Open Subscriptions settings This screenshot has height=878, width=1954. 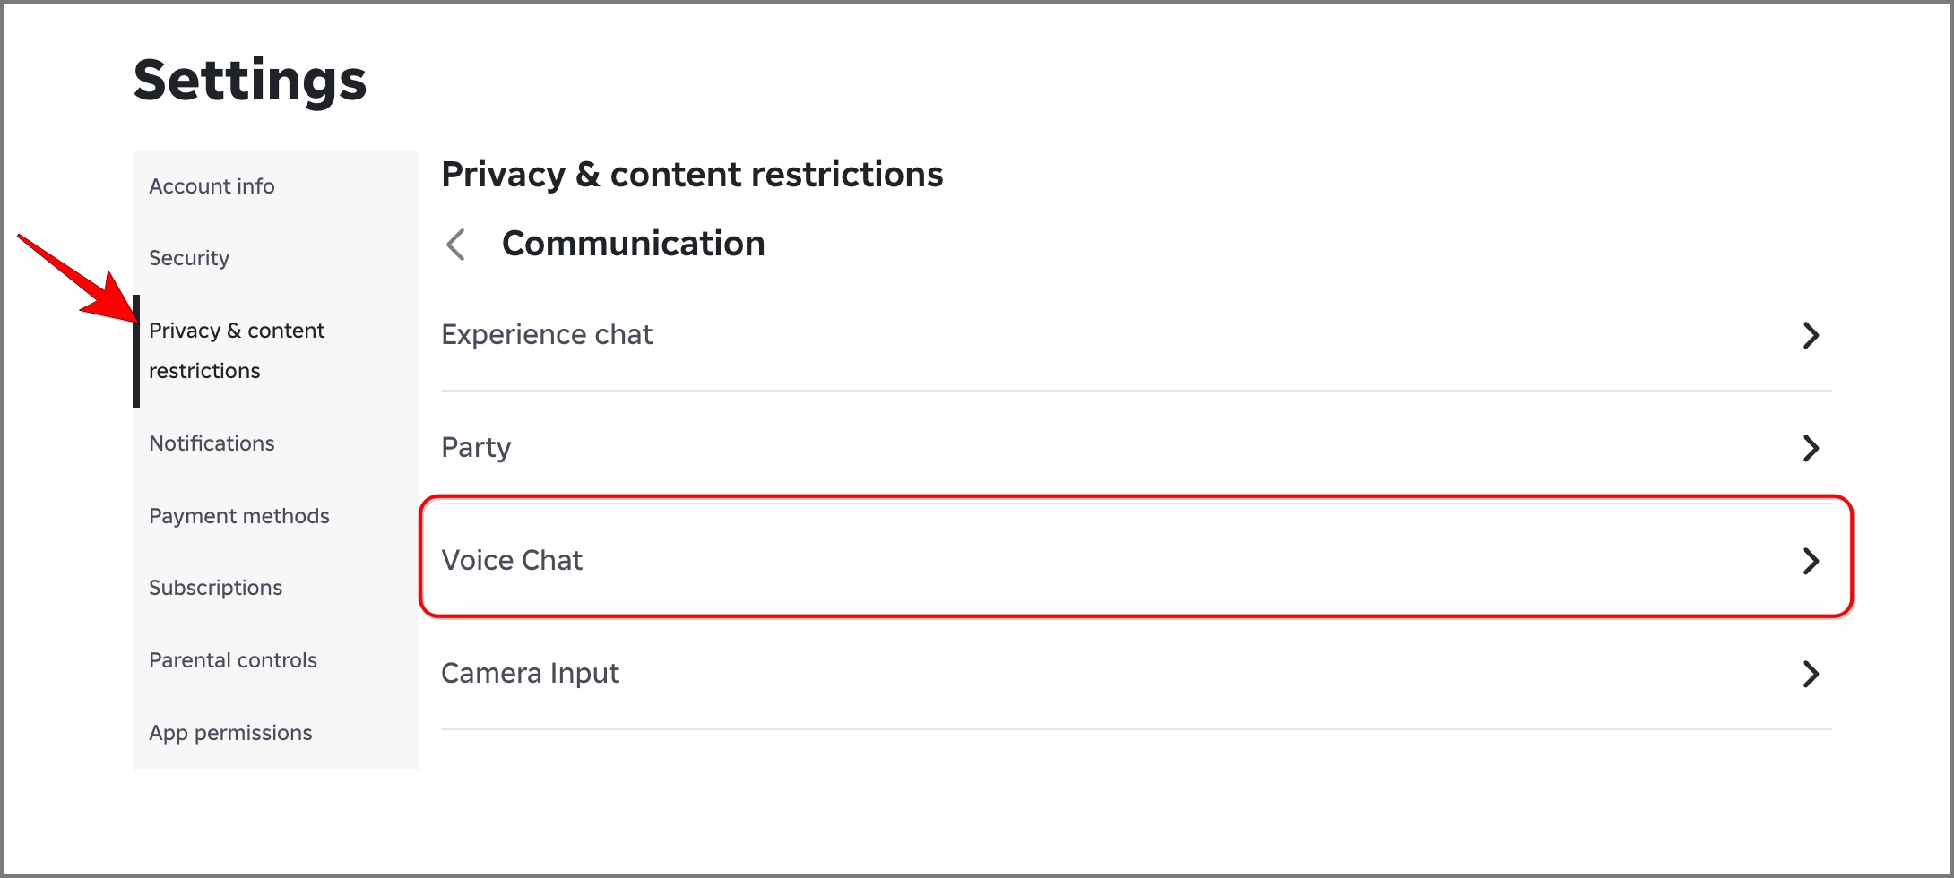215,587
